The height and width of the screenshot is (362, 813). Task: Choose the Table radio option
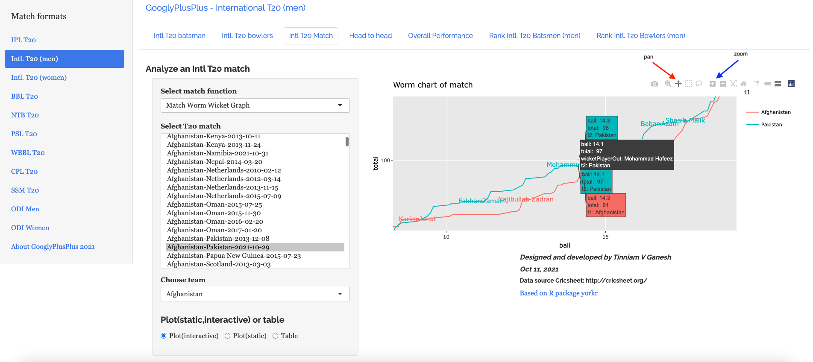(275, 336)
